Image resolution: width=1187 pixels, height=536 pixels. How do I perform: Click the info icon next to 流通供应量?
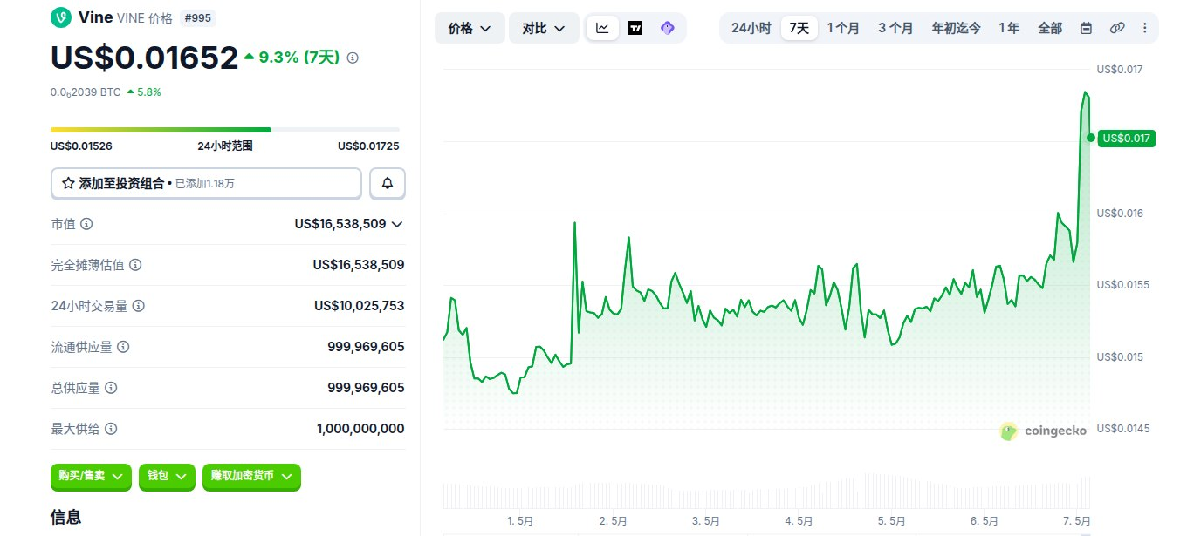pyautogui.click(x=123, y=347)
